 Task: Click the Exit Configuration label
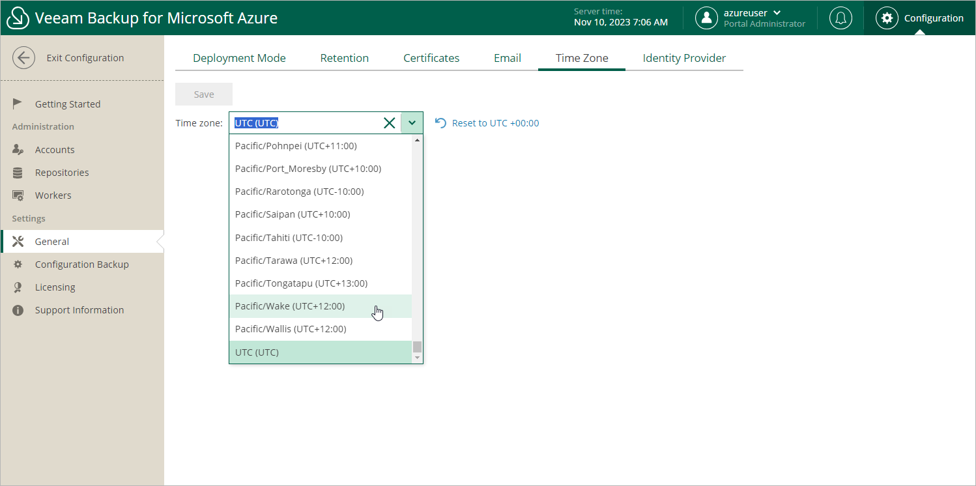pyautogui.click(x=85, y=58)
